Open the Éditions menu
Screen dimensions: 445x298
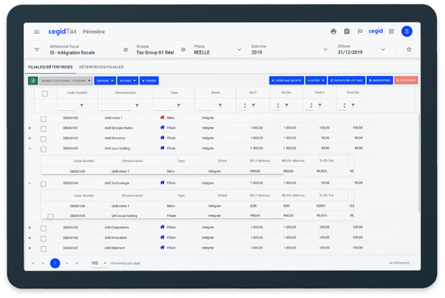pos(105,81)
